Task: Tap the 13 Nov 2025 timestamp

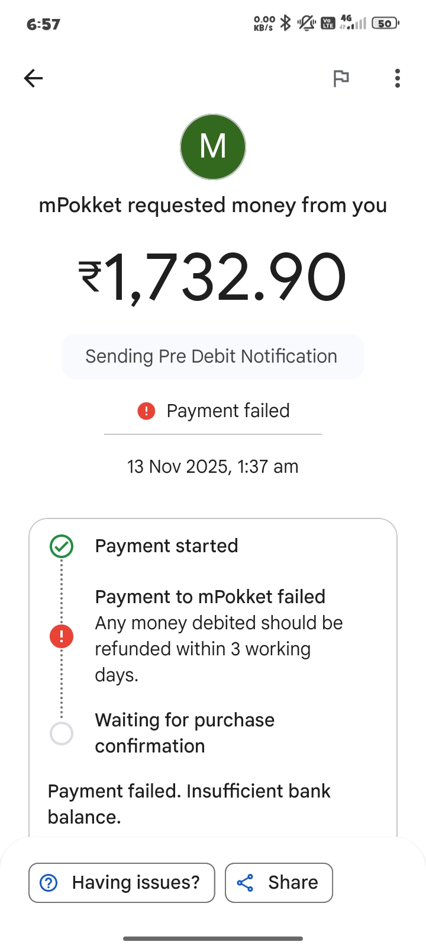Action: pos(213,467)
